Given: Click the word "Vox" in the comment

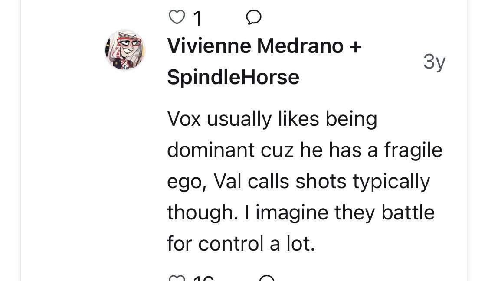Looking at the screenshot, I should click(x=184, y=119).
